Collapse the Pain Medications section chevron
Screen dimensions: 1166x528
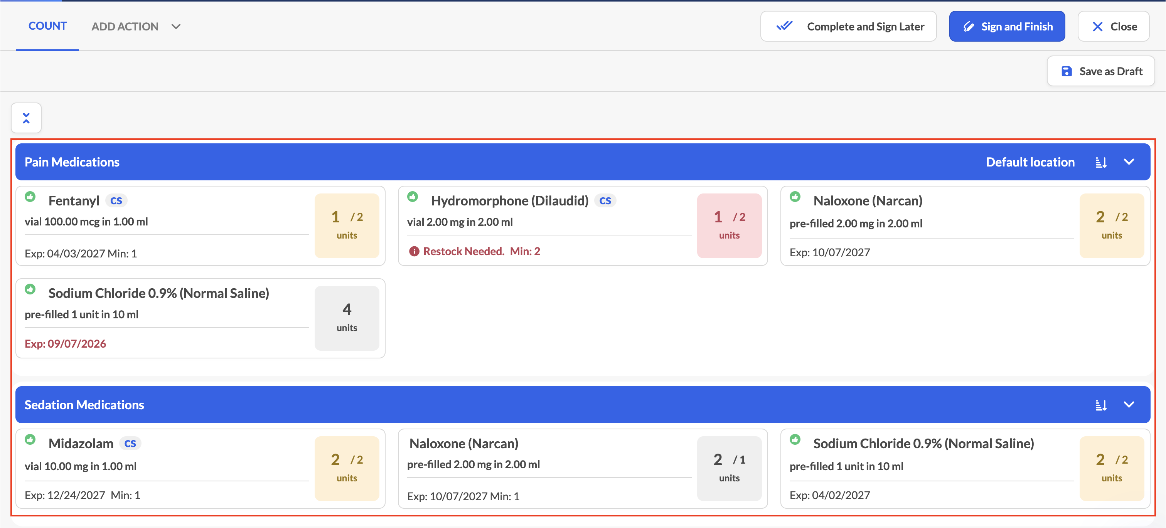[1129, 162]
